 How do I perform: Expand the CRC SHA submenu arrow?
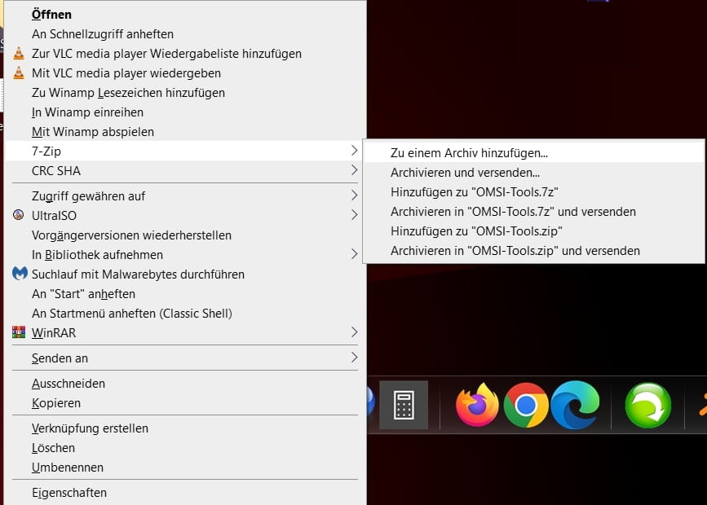[x=354, y=171]
